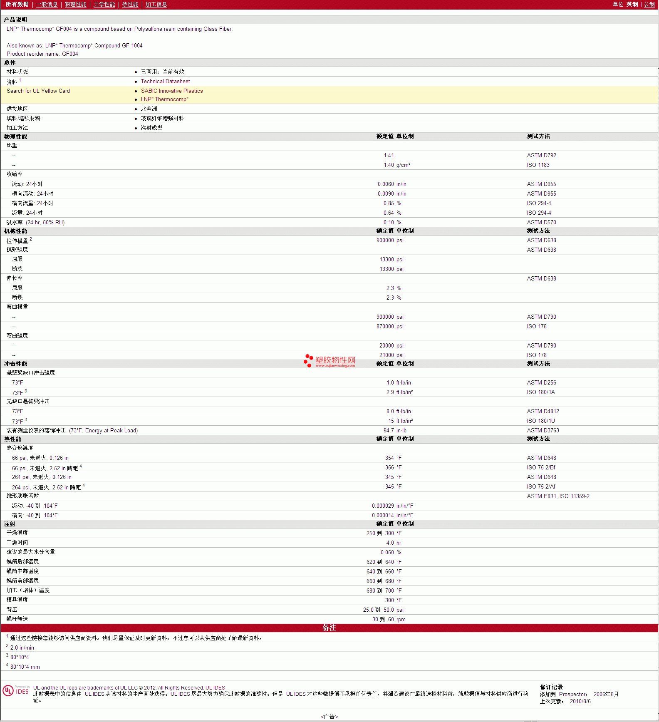659x722 pixels.
Task: Select the 材料状态 row label
Action: point(17,72)
